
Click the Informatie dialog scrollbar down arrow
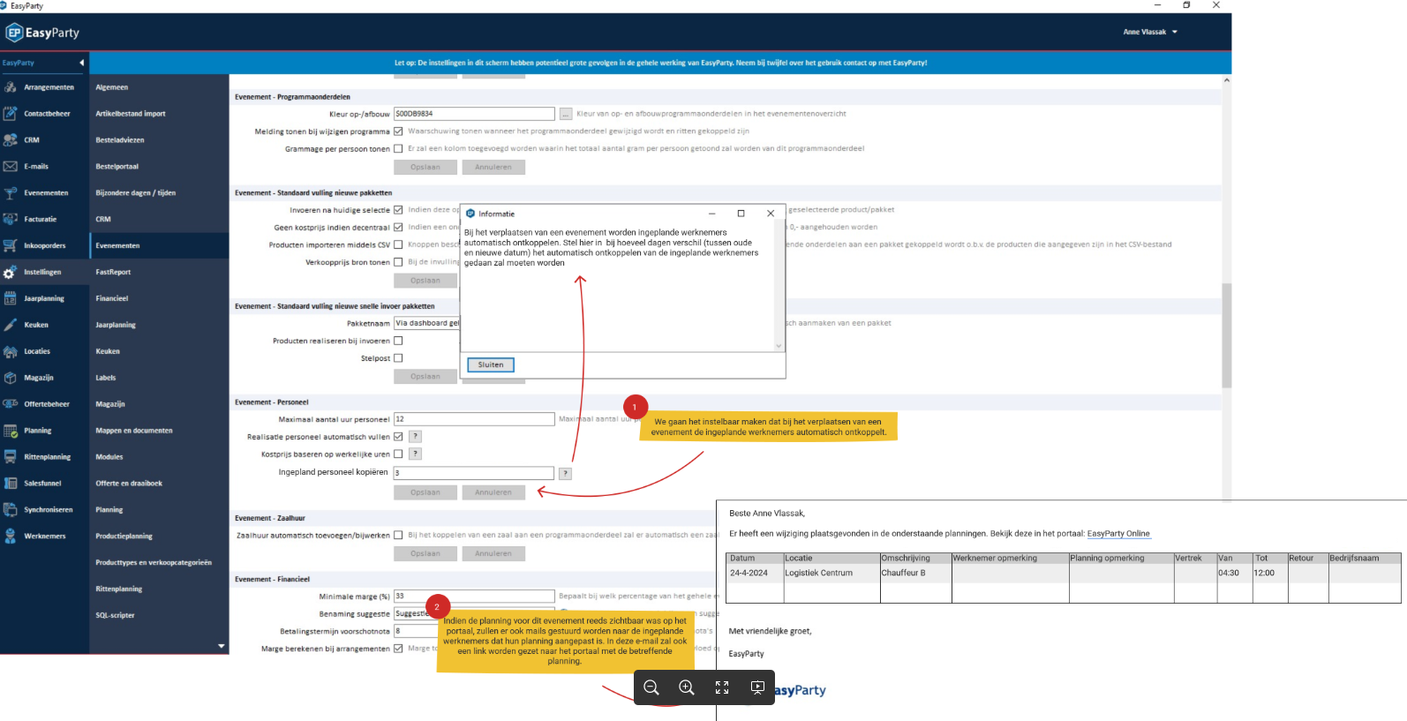click(779, 346)
